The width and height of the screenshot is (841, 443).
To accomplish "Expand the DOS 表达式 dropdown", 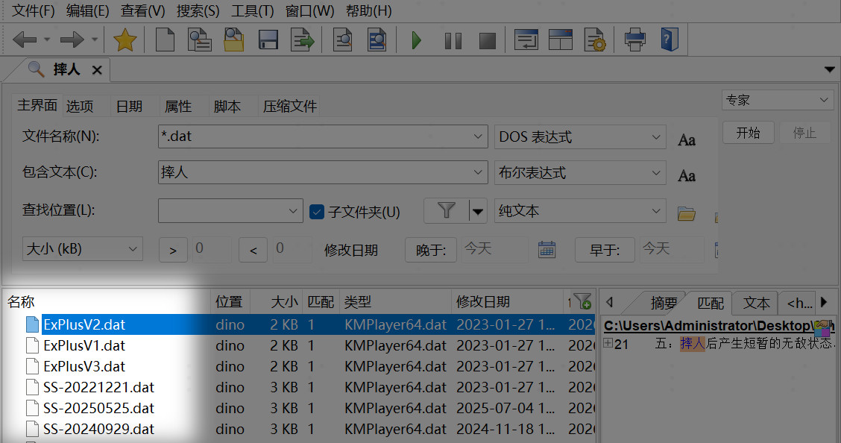I will tap(655, 137).
